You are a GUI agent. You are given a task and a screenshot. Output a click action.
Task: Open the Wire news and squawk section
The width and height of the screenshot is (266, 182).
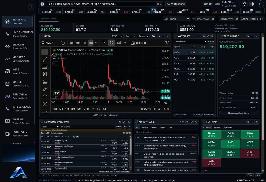(18, 71)
